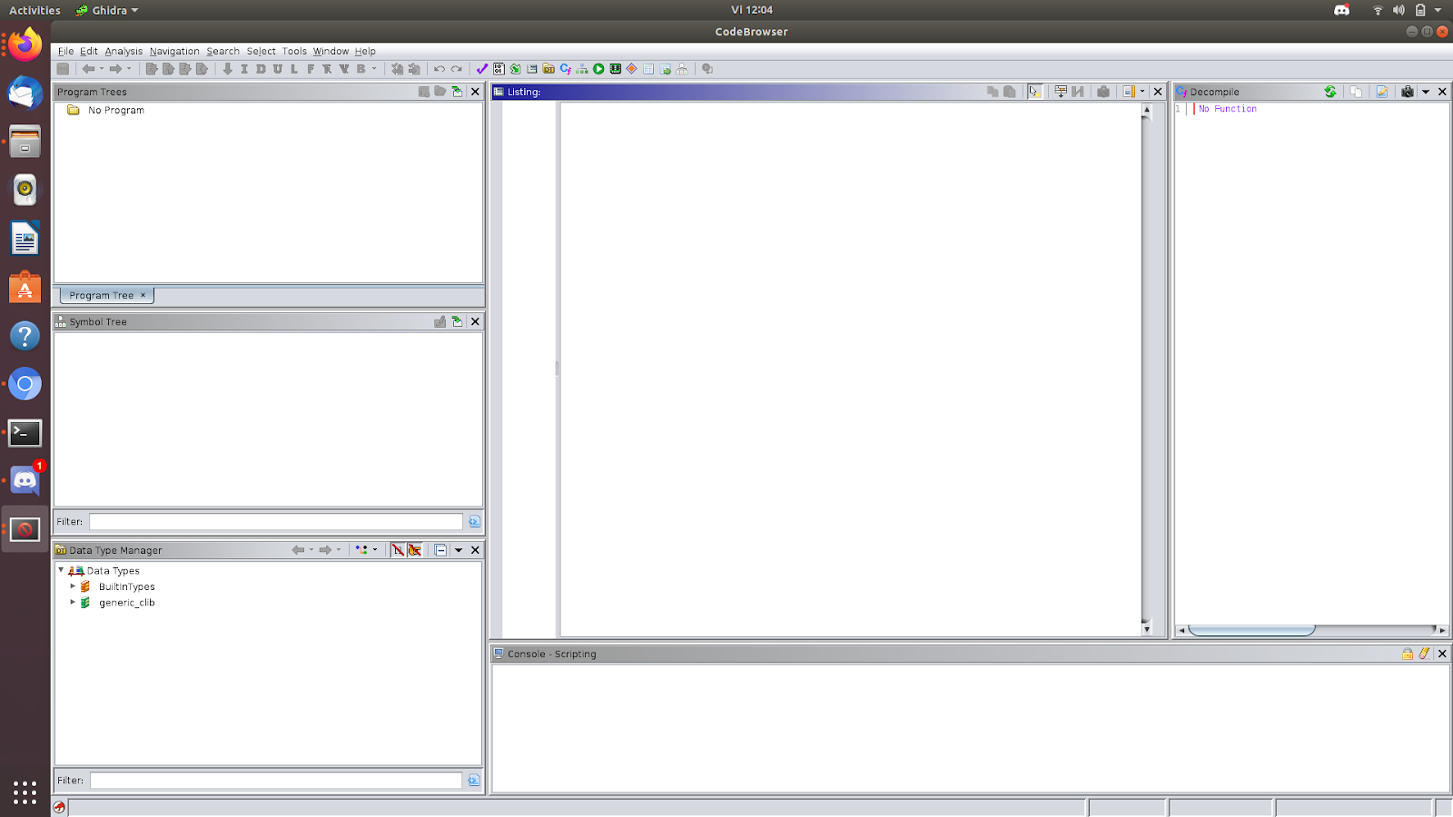Image resolution: width=1453 pixels, height=817 pixels.
Task: Open the Ghidra application menu in top bar
Action: pyautogui.click(x=106, y=10)
